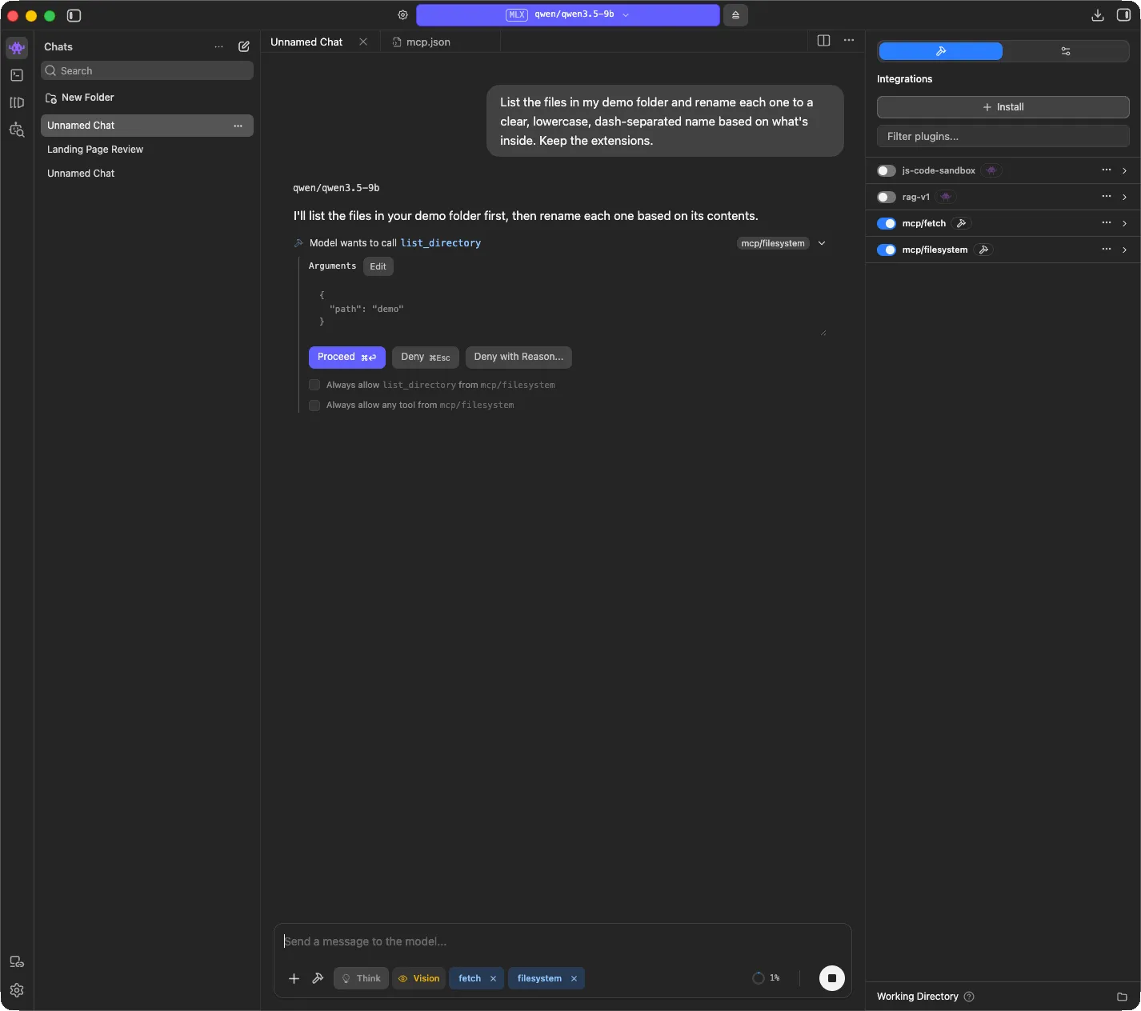The image size is (1141, 1011).
Task: Open app settings gear in bottom-left
Action: 17,990
